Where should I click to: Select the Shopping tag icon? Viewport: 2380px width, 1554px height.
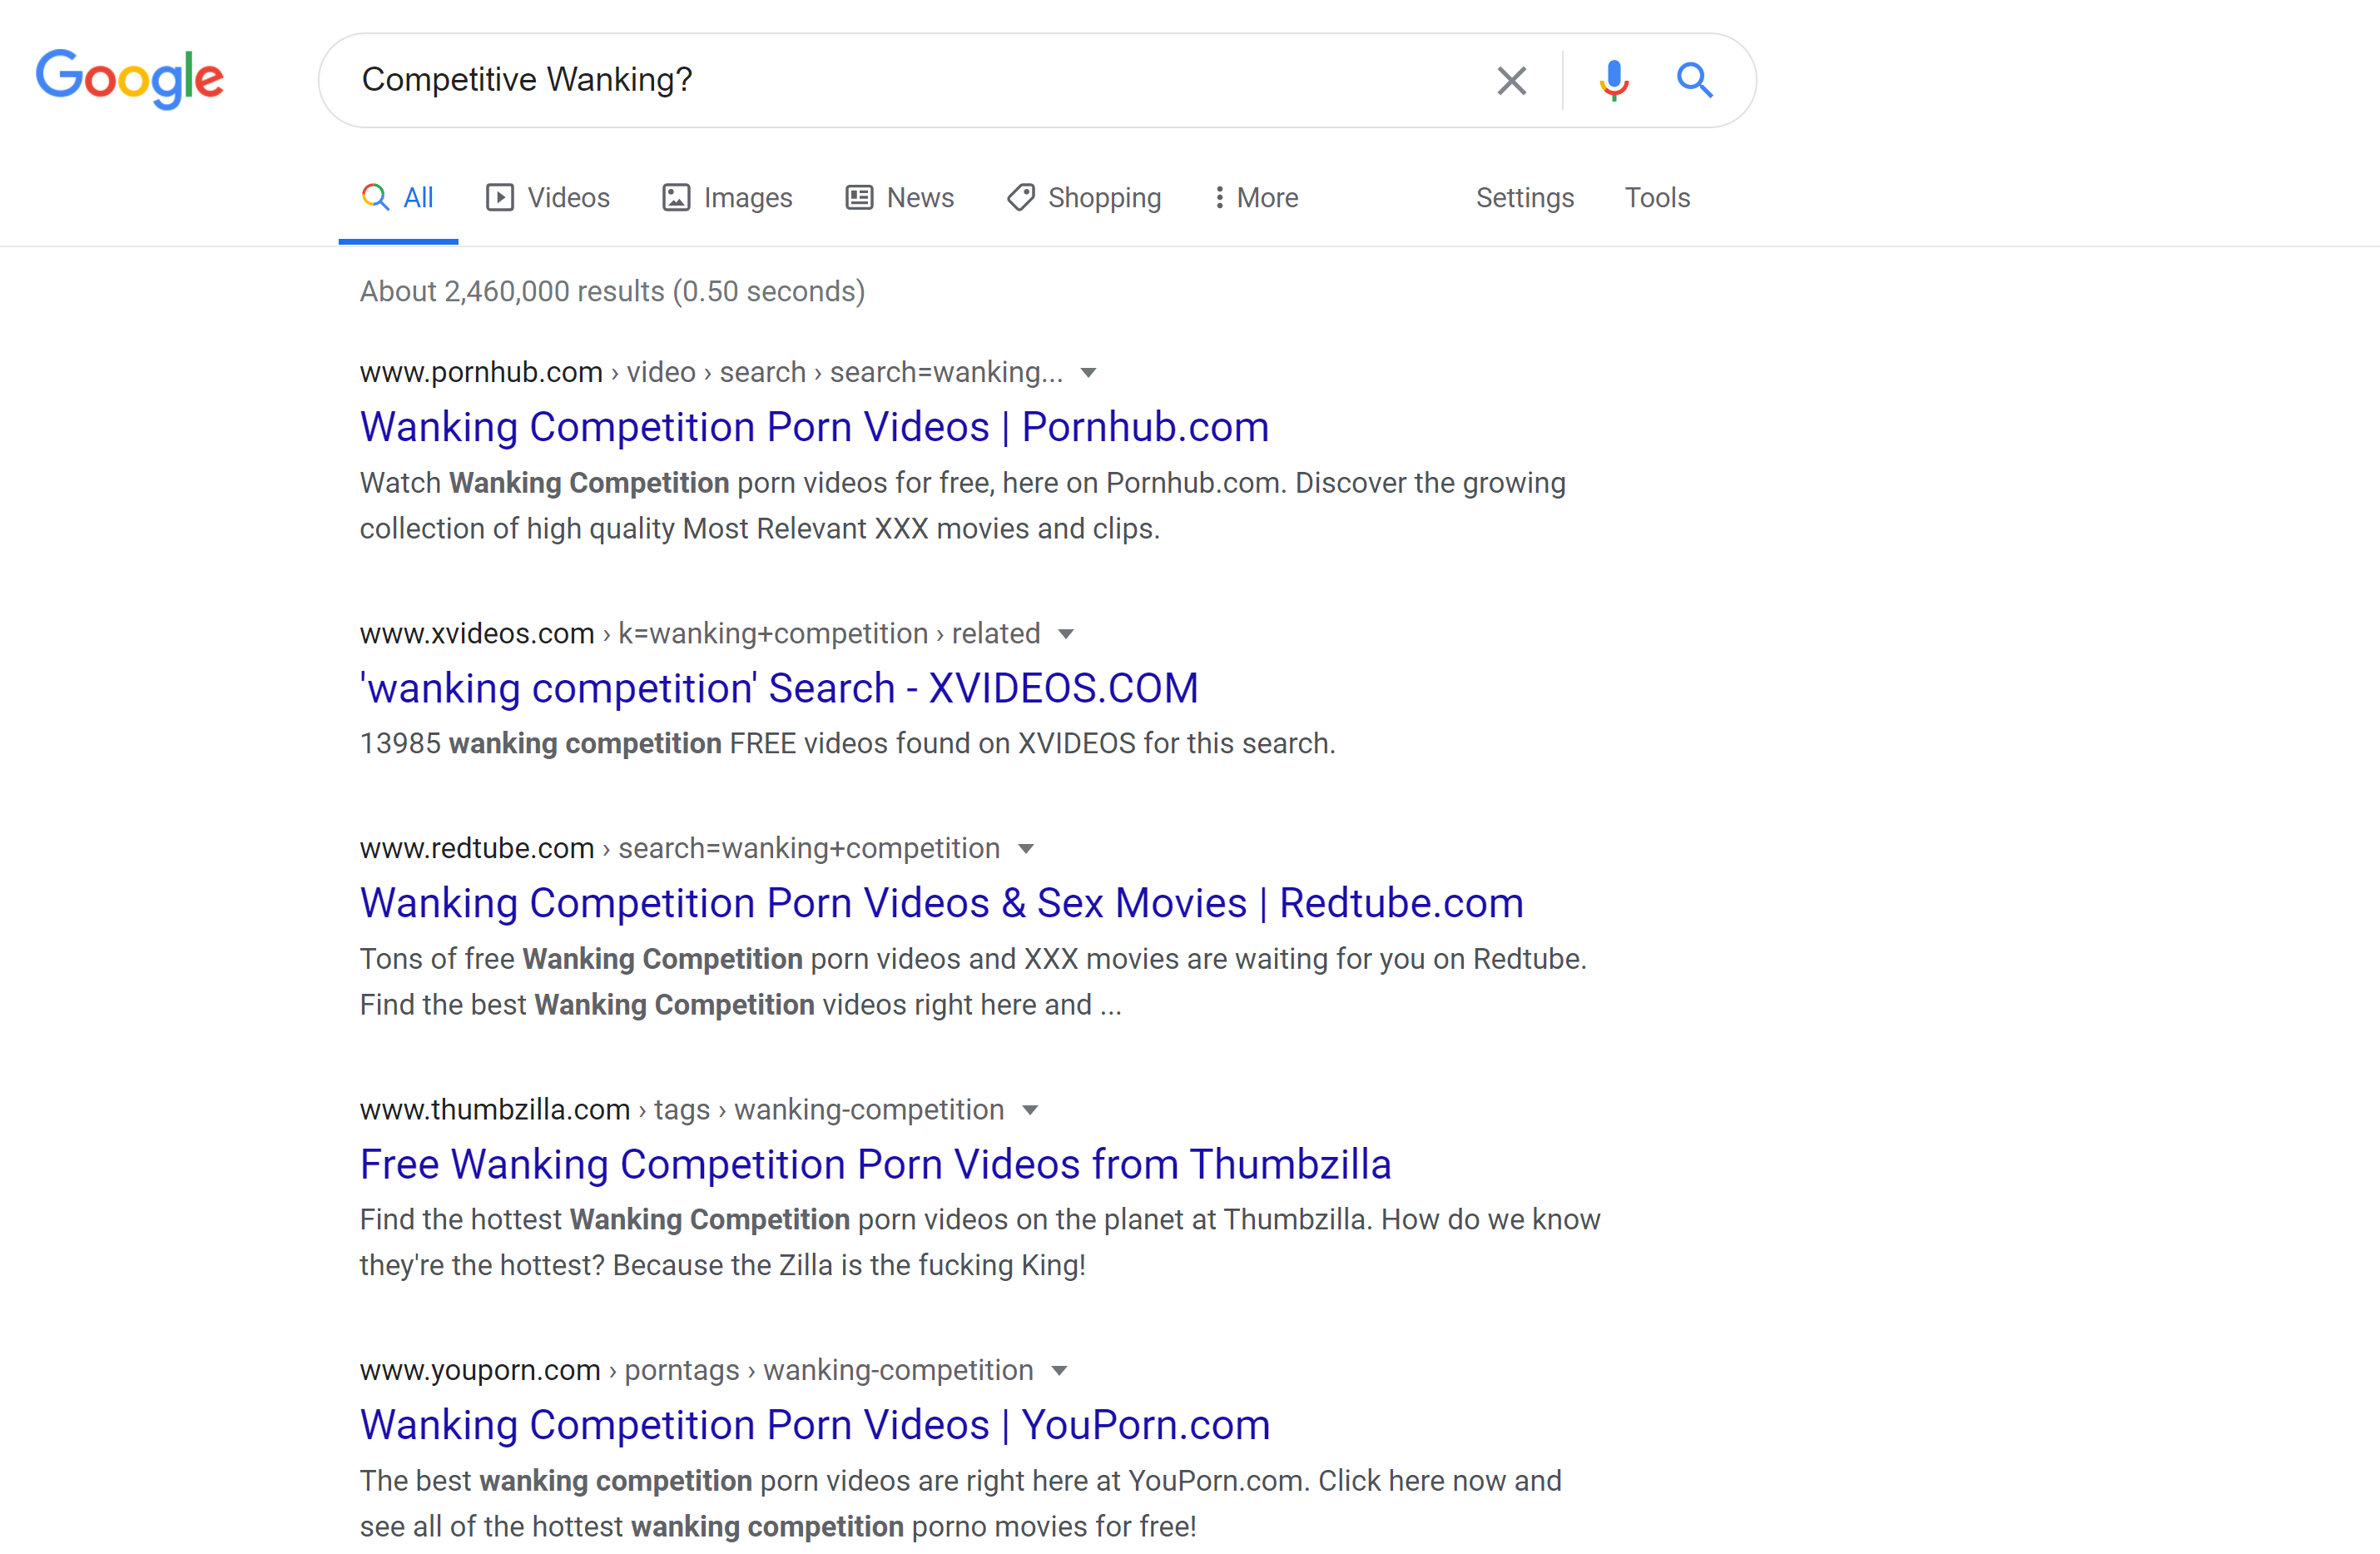(x=1020, y=197)
